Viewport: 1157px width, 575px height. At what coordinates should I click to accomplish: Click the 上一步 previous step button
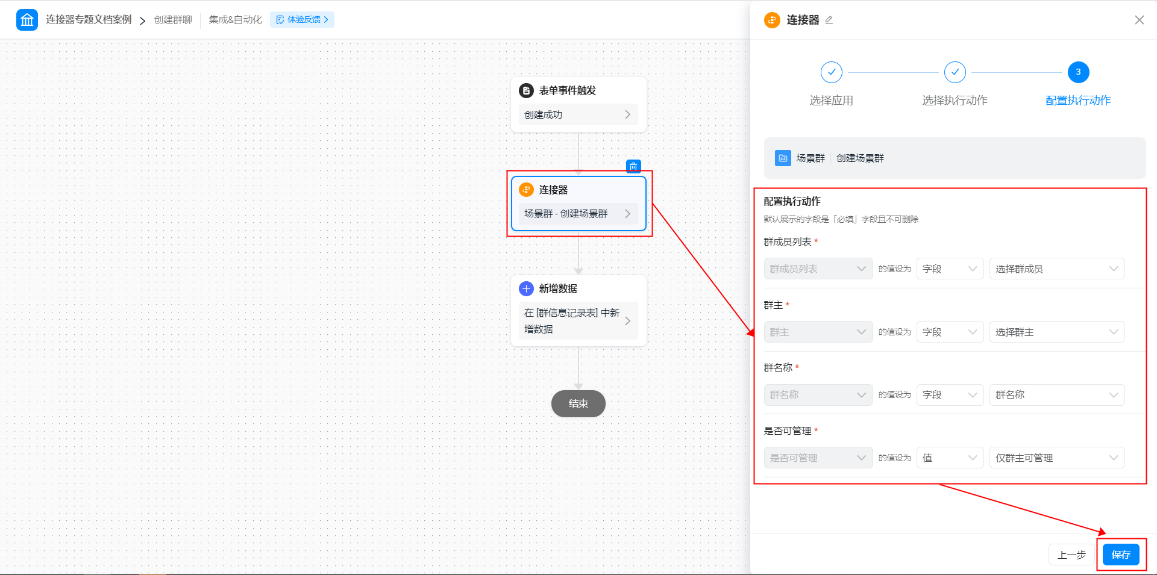(x=1071, y=555)
